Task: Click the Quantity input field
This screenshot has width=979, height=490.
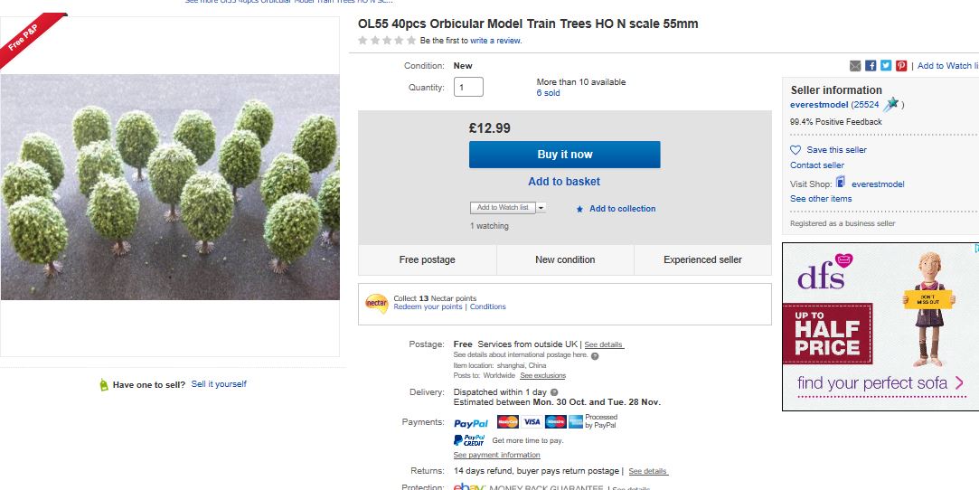Action: [468, 88]
